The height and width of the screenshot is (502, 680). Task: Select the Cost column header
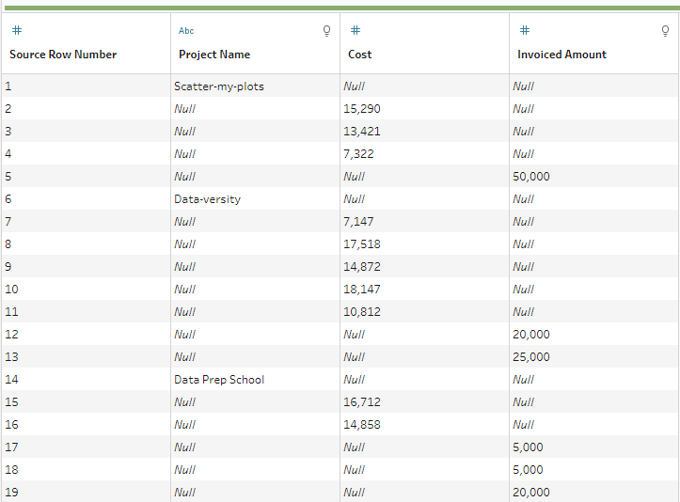pos(360,55)
